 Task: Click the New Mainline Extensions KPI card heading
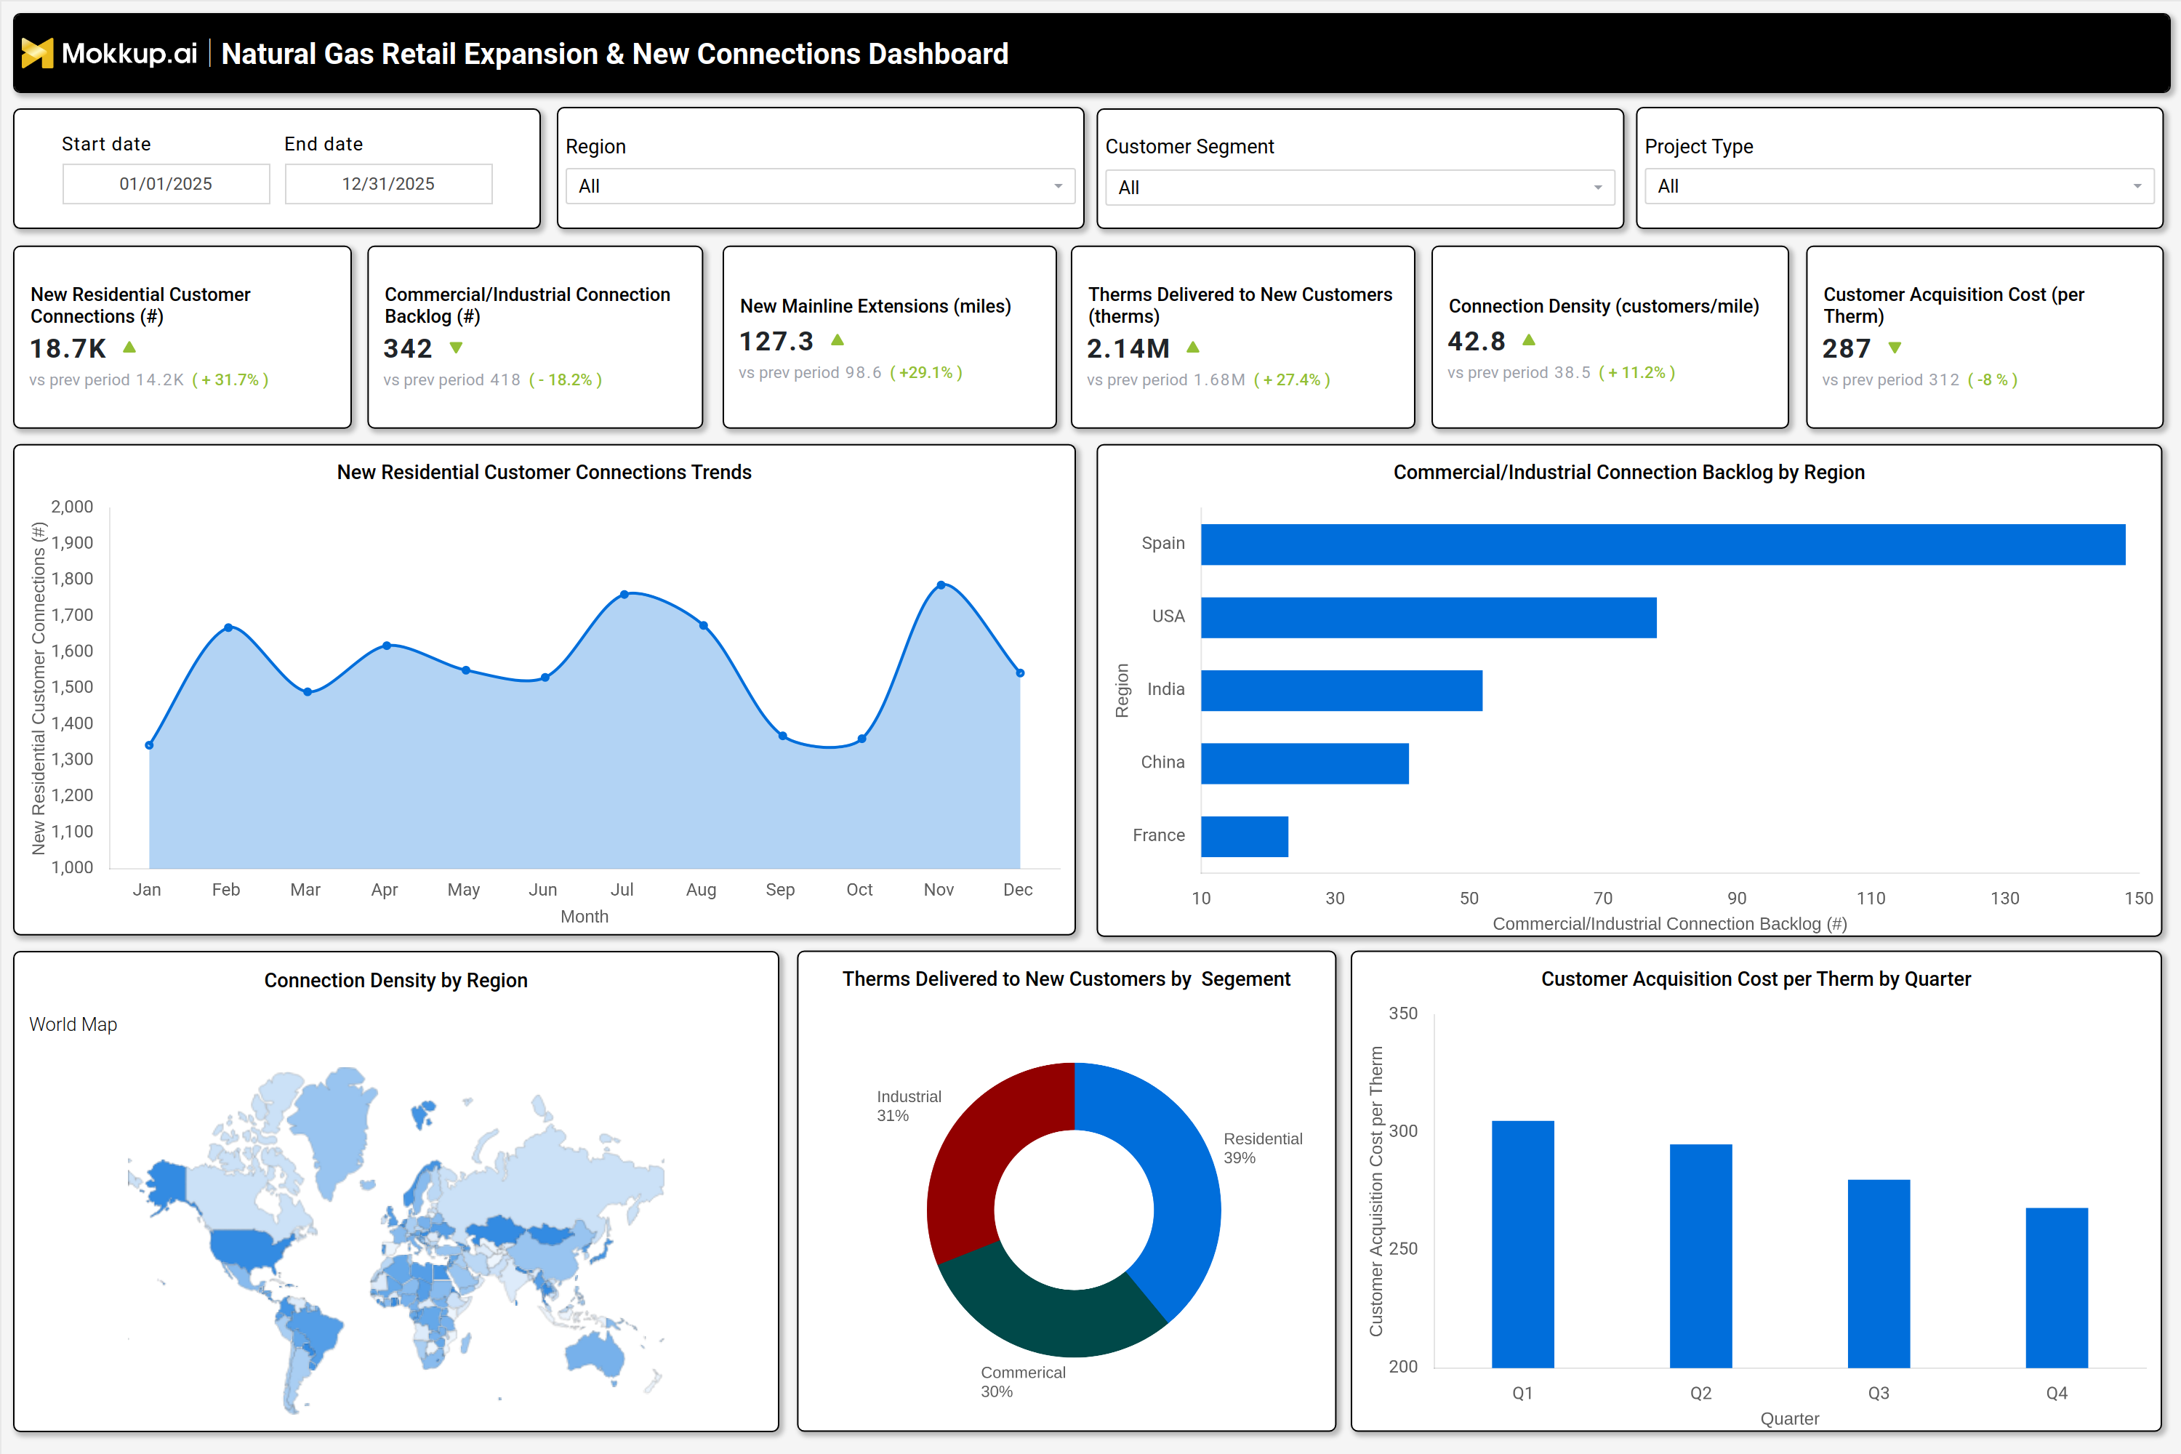[x=875, y=306]
